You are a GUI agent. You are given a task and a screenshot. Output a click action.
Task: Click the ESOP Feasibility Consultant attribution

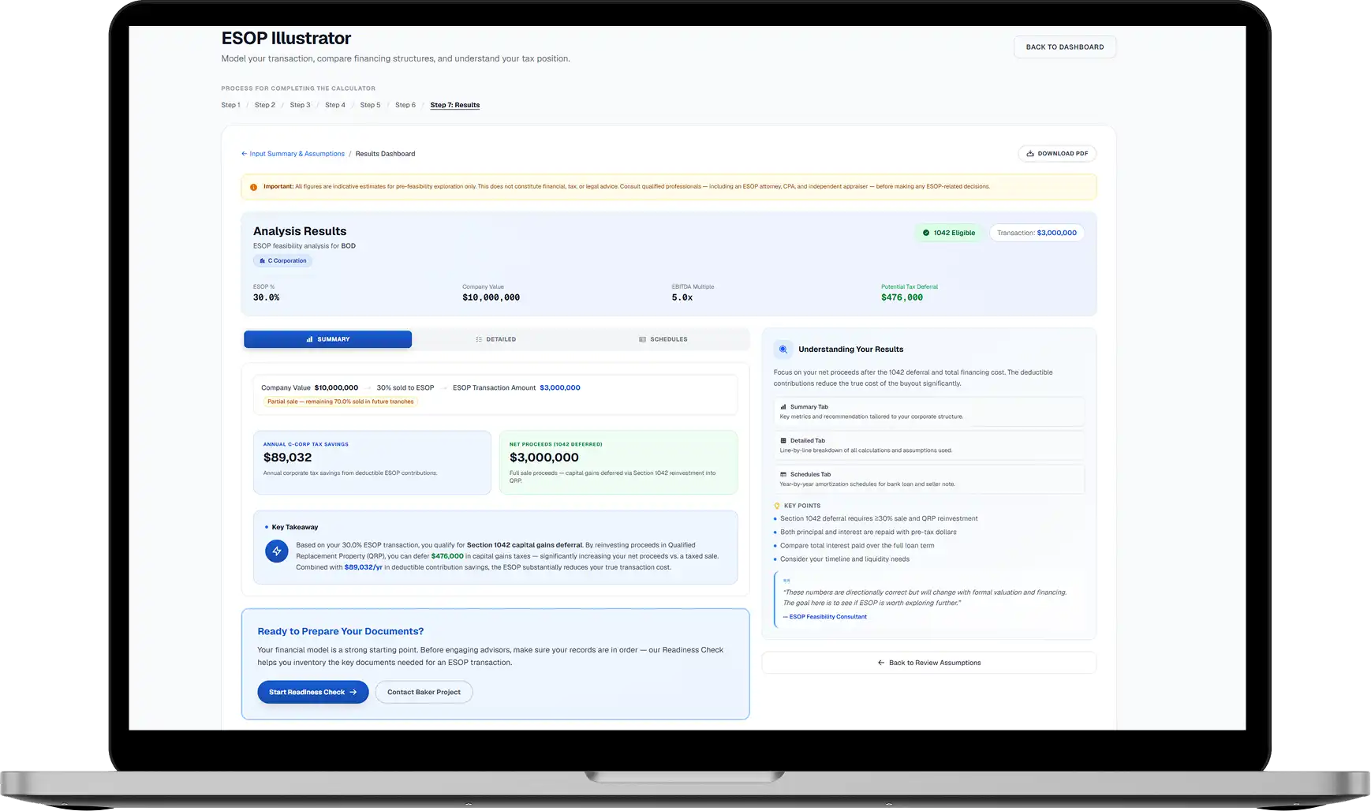pos(825,617)
